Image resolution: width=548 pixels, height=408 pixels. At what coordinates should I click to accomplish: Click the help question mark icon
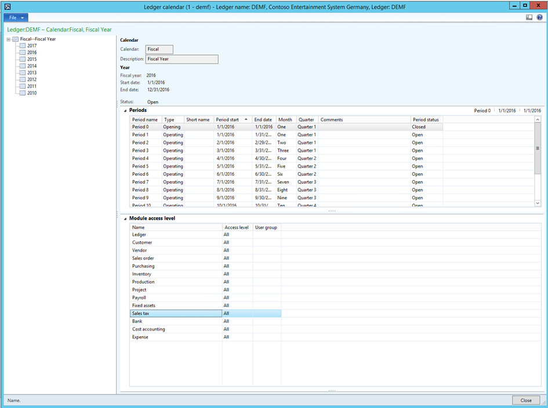tap(539, 17)
